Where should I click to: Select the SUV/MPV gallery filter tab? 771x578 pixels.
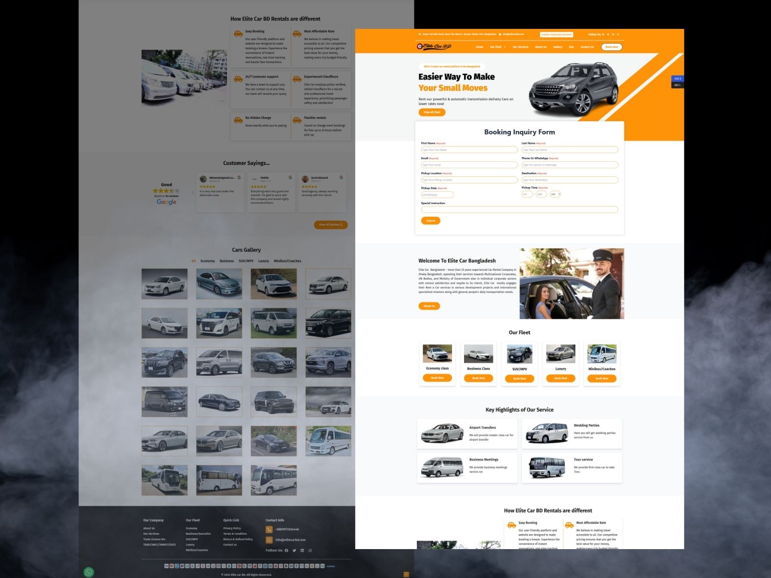pyautogui.click(x=246, y=261)
